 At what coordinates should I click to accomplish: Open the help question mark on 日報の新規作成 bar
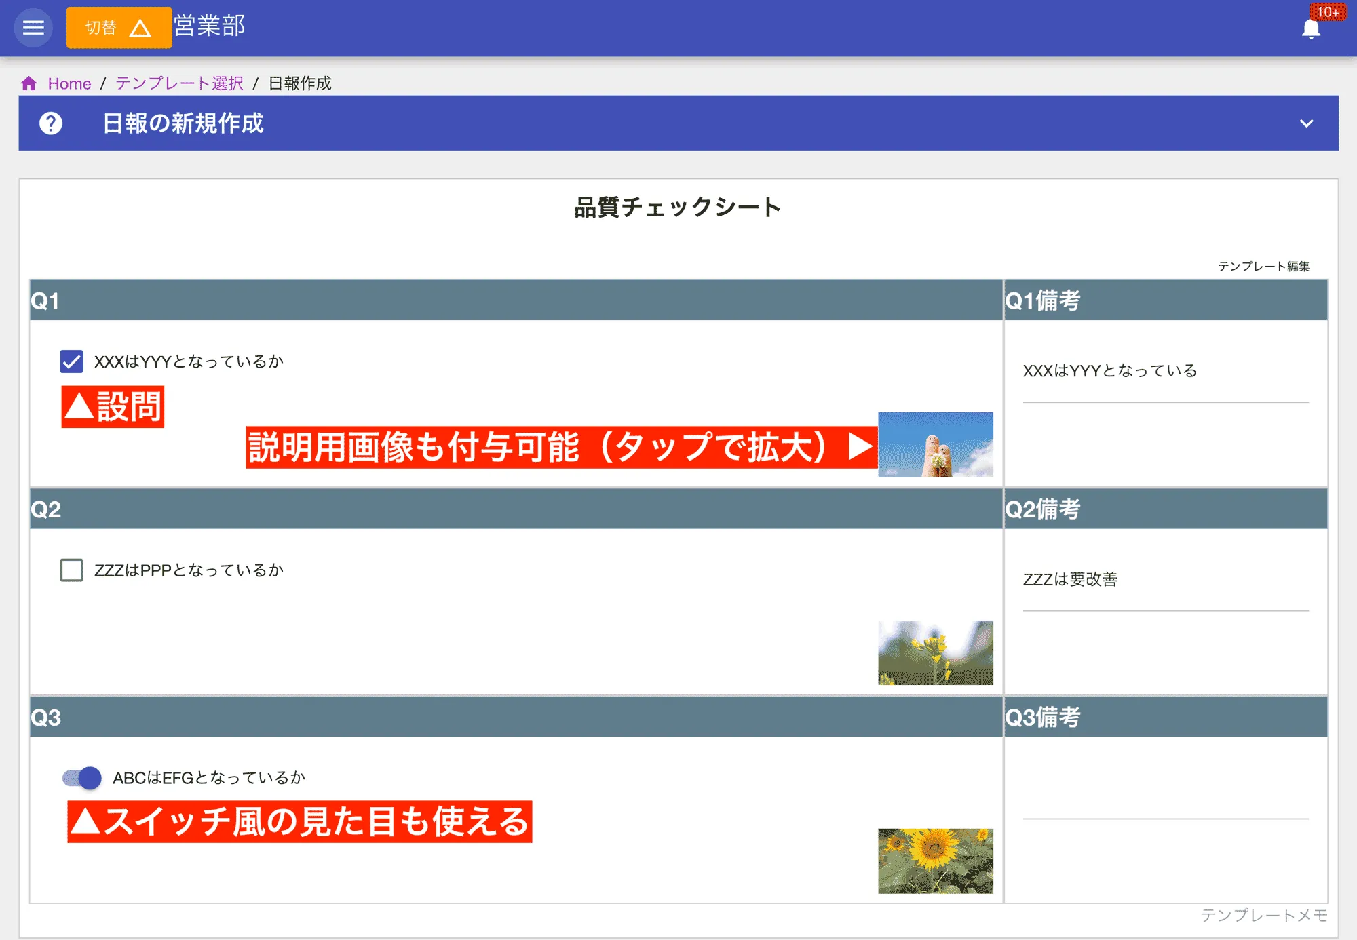coord(52,123)
